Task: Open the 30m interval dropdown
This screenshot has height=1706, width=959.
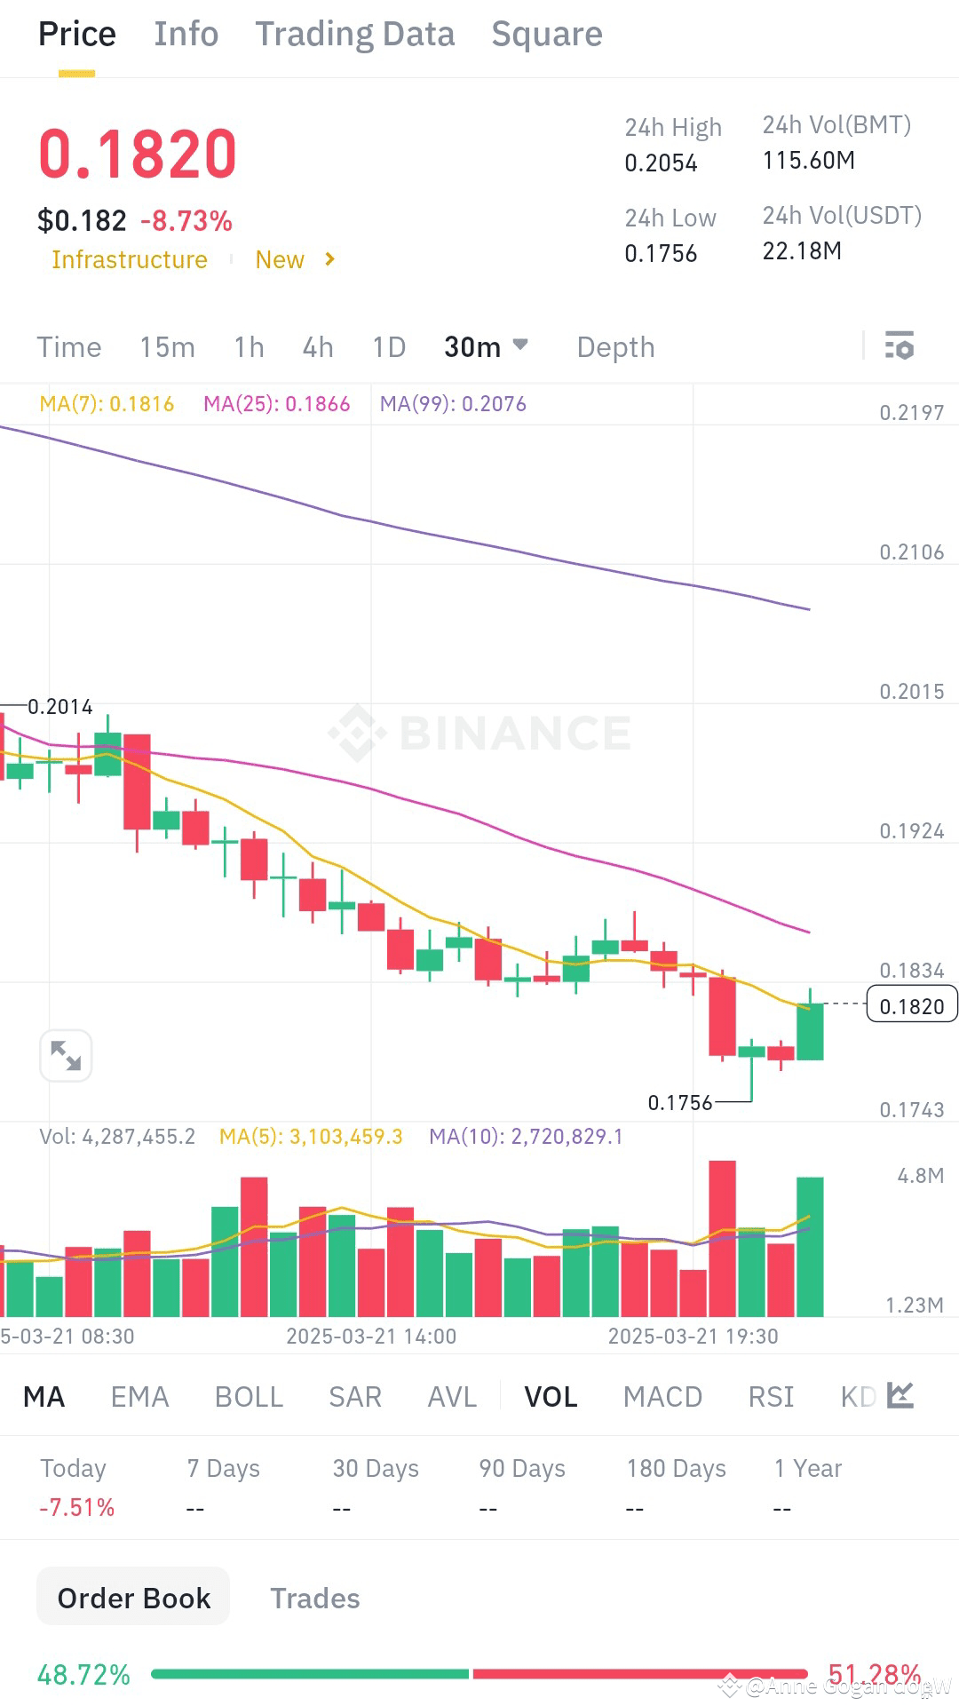Action: pyautogui.click(x=487, y=347)
